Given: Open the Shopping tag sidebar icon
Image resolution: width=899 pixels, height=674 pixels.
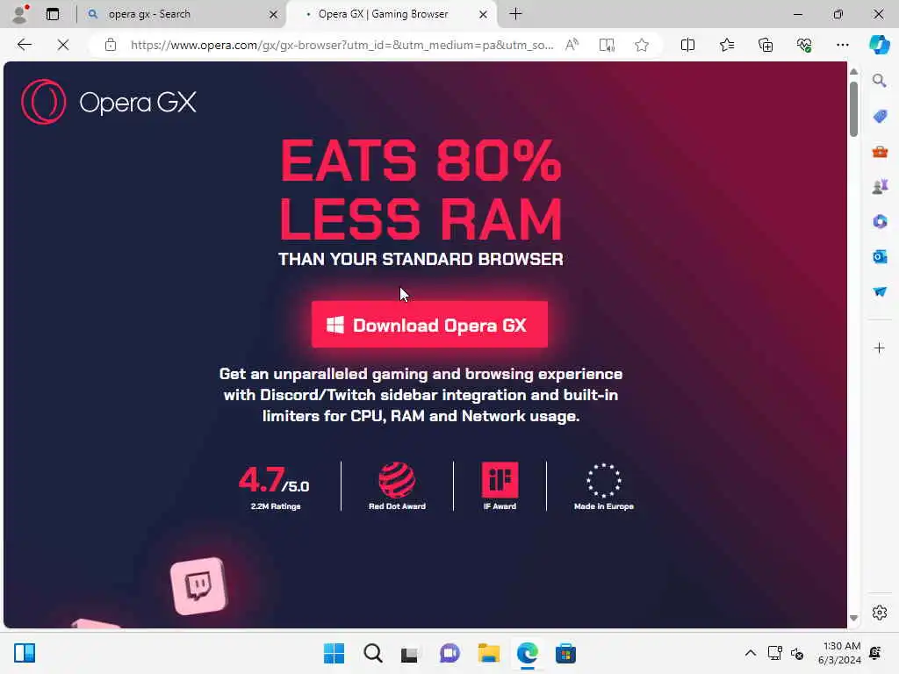Looking at the screenshot, I should (880, 117).
